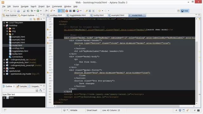The image size is (203, 114).
Task: Toggle block selection mode icon
Action: 90,11
